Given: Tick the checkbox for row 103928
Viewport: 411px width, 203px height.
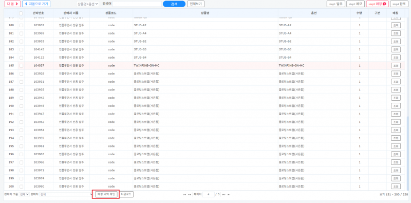Looking at the screenshot, I should (21, 73).
